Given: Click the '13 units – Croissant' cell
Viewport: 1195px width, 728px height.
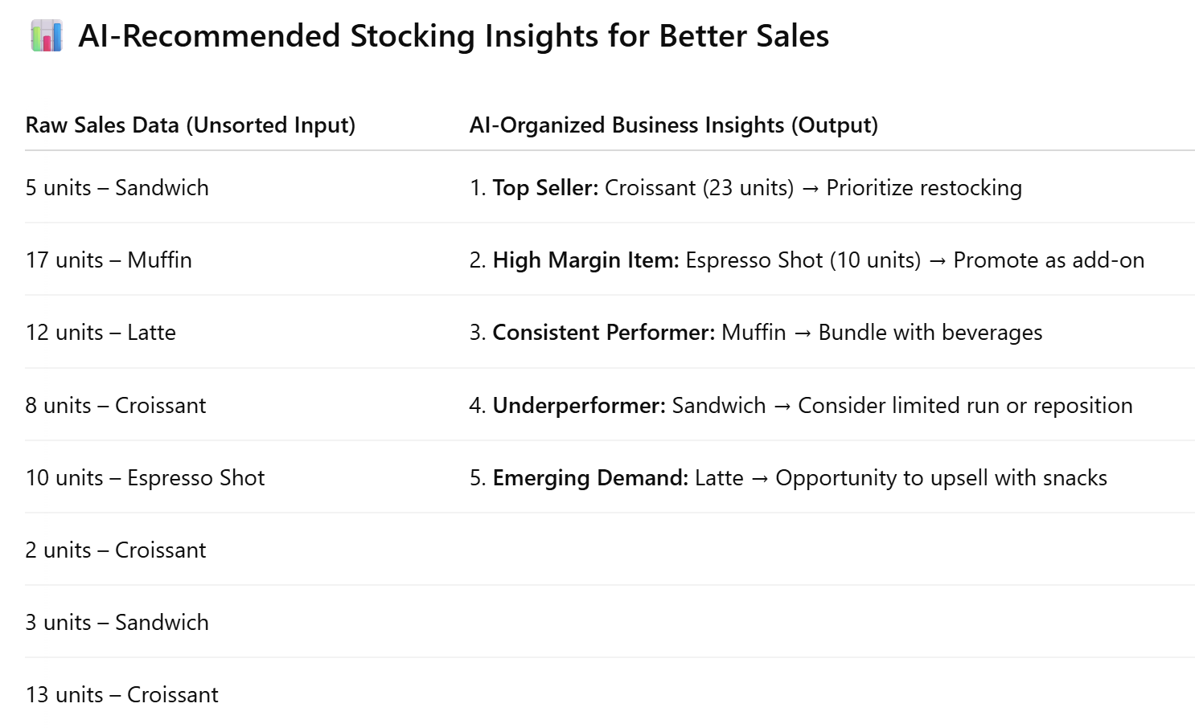Looking at the screenshot, I should [x=121, y=695].
